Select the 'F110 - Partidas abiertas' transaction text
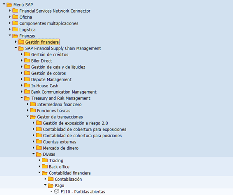Viewport: 233px width, 195px height. click(83, 192)
